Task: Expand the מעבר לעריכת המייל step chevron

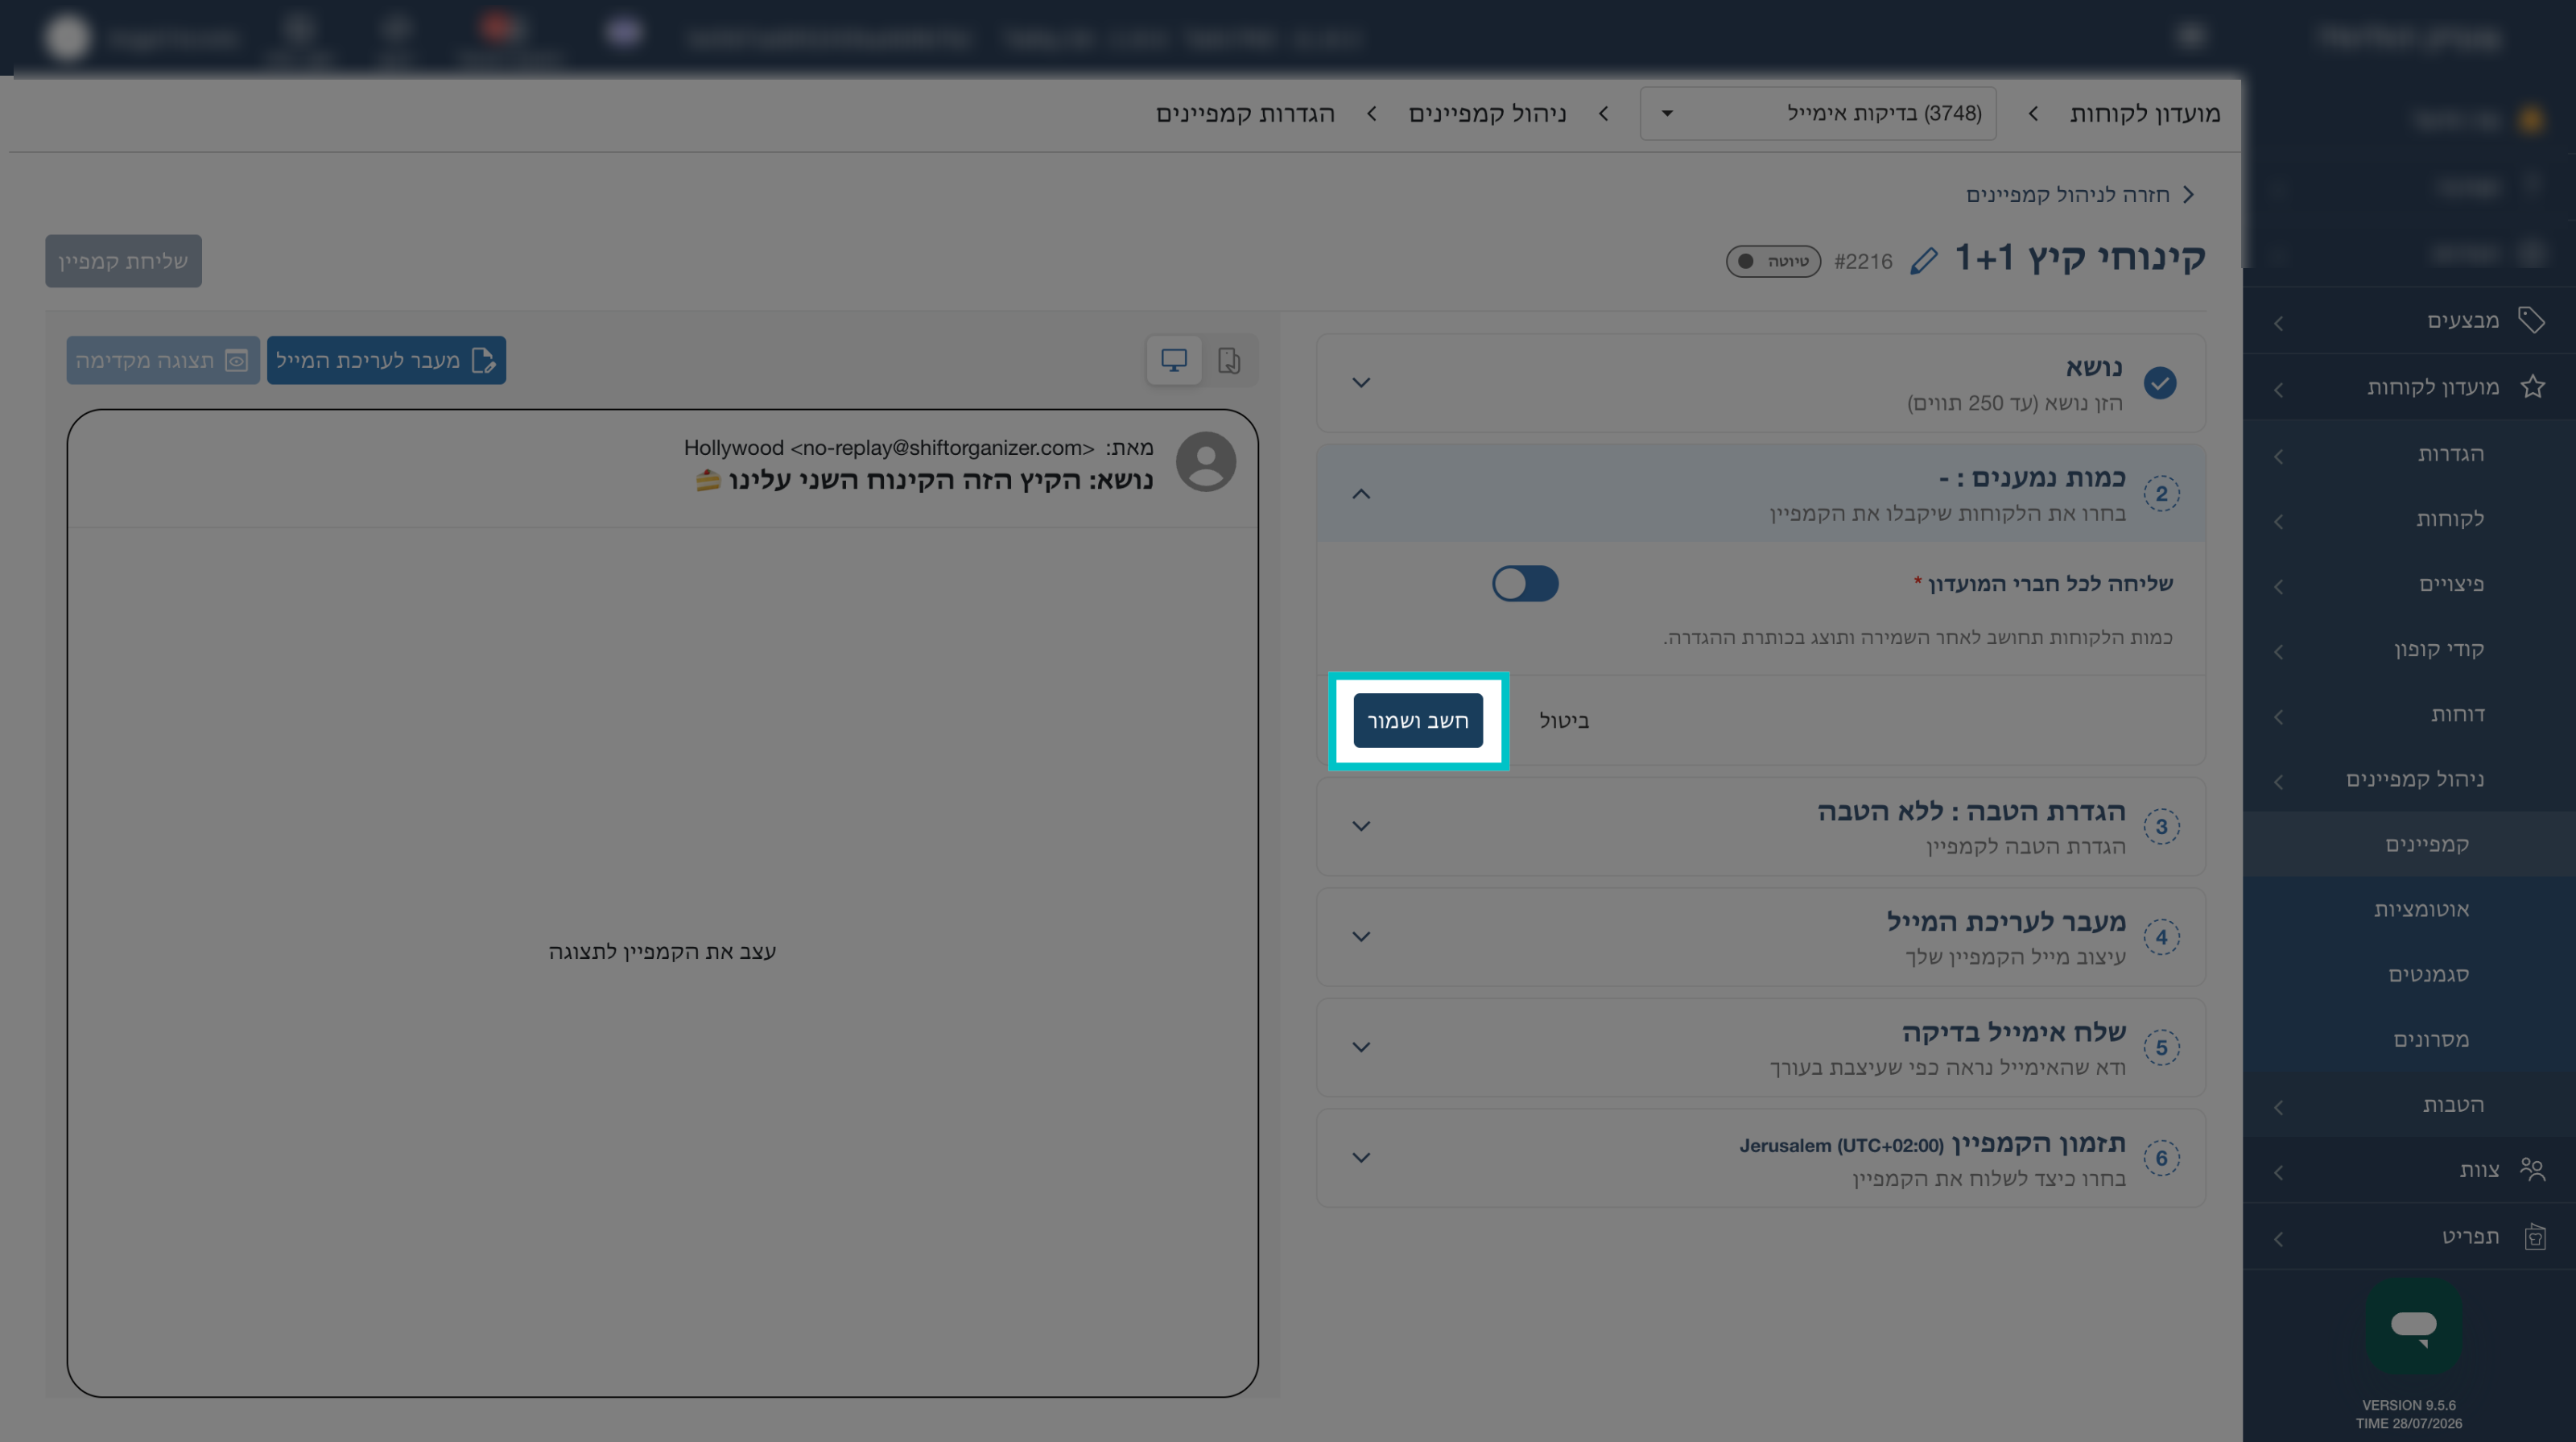Action: click(x=1361, y=936)
